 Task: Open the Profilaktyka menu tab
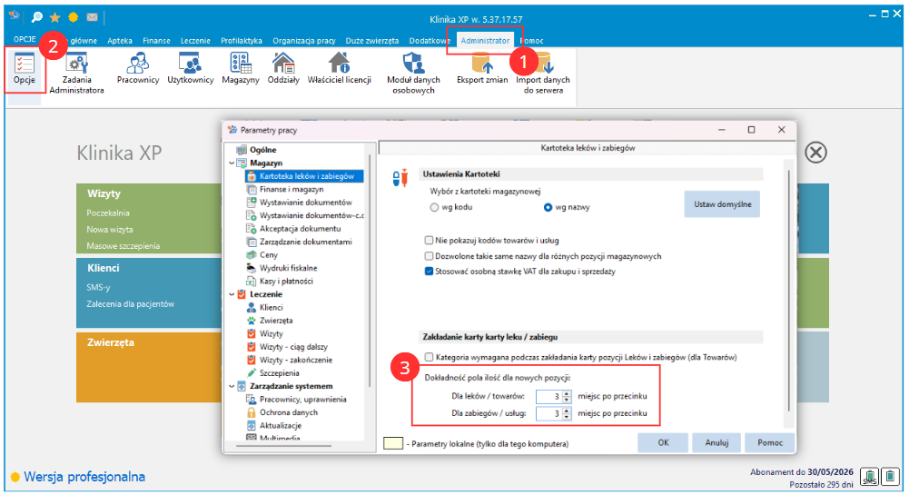pos(241,41)
